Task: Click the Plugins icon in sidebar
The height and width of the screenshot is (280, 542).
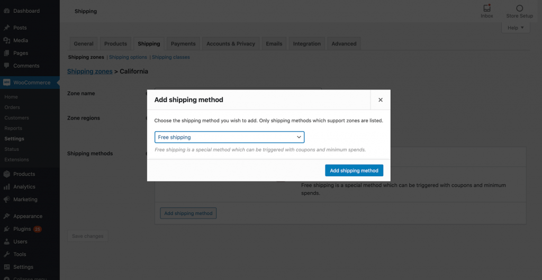Action: point(6,229)
